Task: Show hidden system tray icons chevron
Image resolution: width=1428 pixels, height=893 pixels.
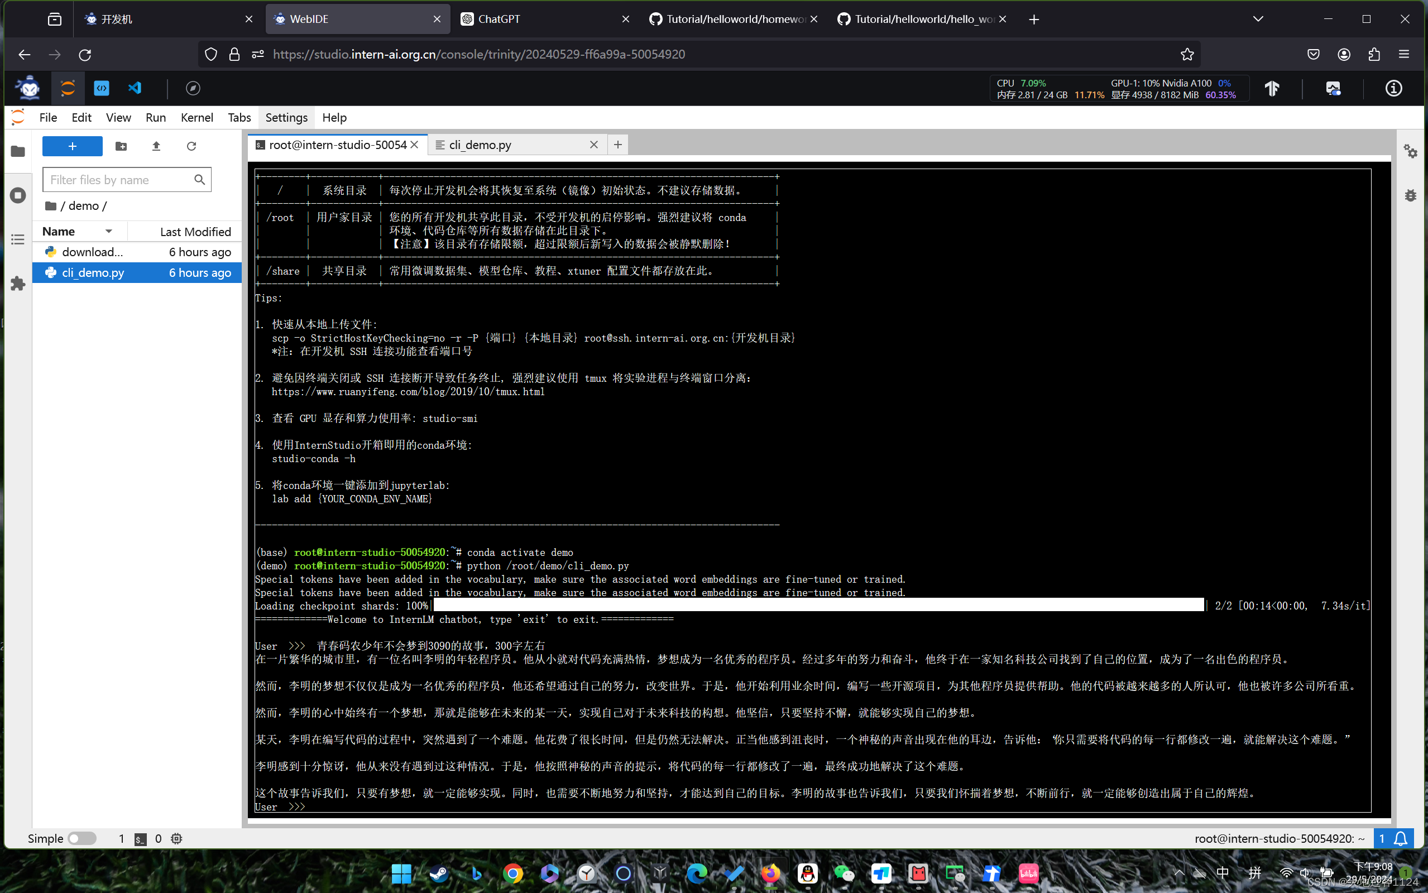Action: pyautogui.click(x=1179, y=872)
